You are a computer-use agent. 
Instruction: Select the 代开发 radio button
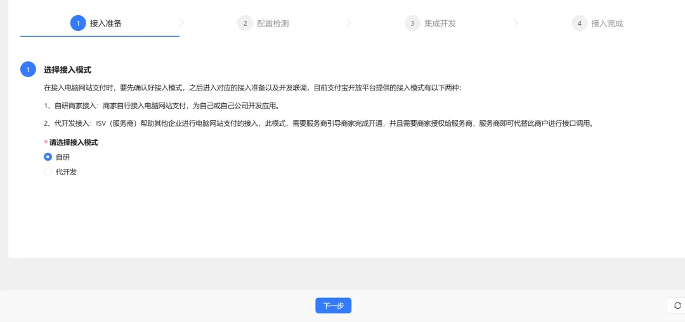48,171
